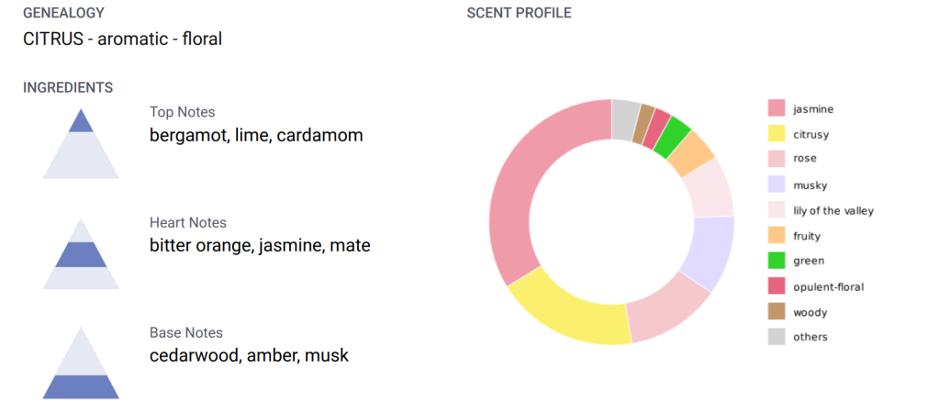Select the green legend swatch
The image size is (940, 415).
pyautogui.click(x=777, y=261)
